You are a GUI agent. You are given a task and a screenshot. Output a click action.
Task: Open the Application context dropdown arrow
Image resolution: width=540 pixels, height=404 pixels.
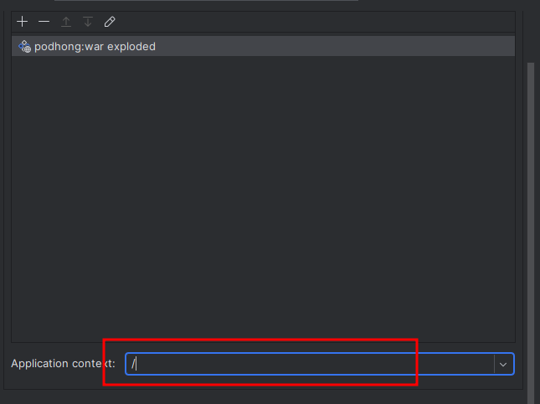tap(503, 364)
